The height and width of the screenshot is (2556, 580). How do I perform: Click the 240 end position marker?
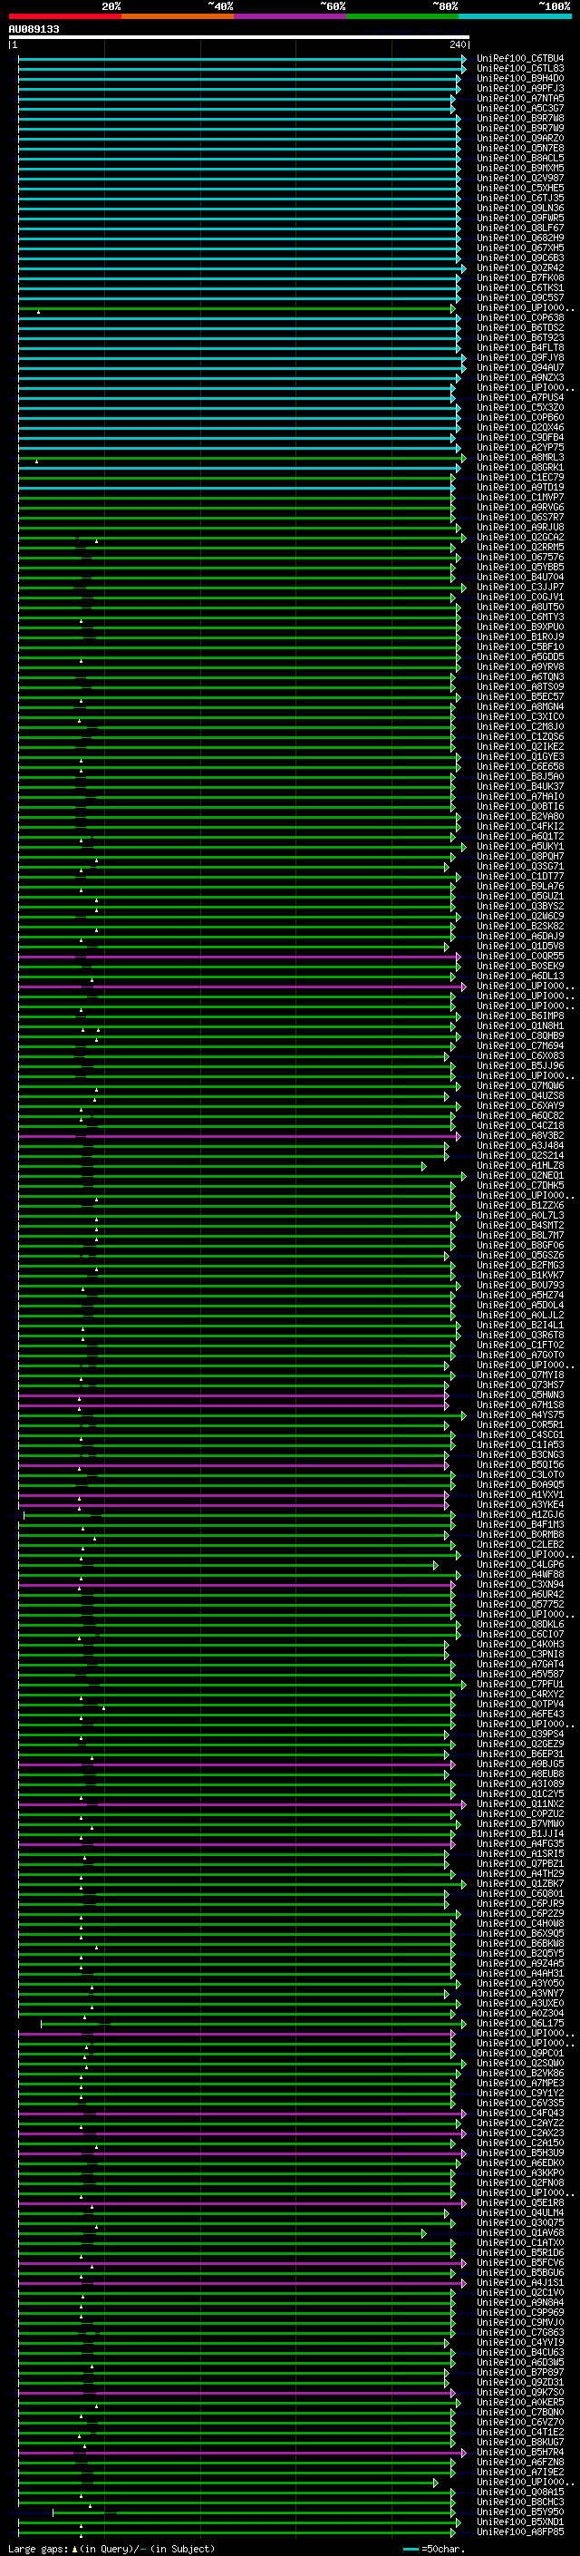click(x=457, y=44)
